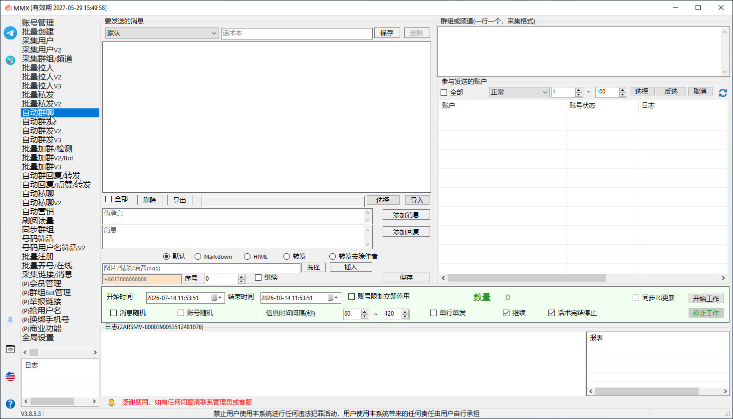Switch language via the US flag icon
Screen dimensions: 733x419
click(10, 376)
